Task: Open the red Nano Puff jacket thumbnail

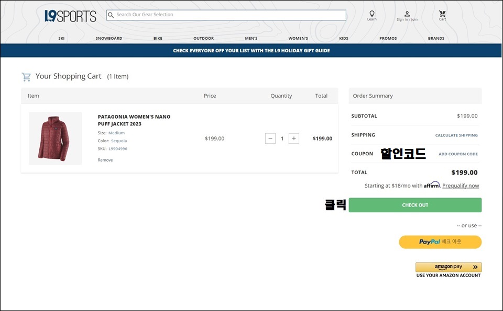Action: coord(55,138)
